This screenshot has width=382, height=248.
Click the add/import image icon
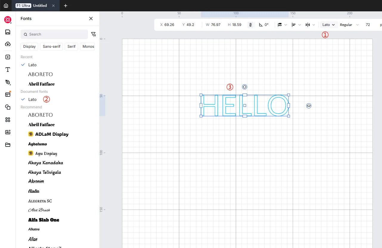pyautogui.click(x=8, y=57)
